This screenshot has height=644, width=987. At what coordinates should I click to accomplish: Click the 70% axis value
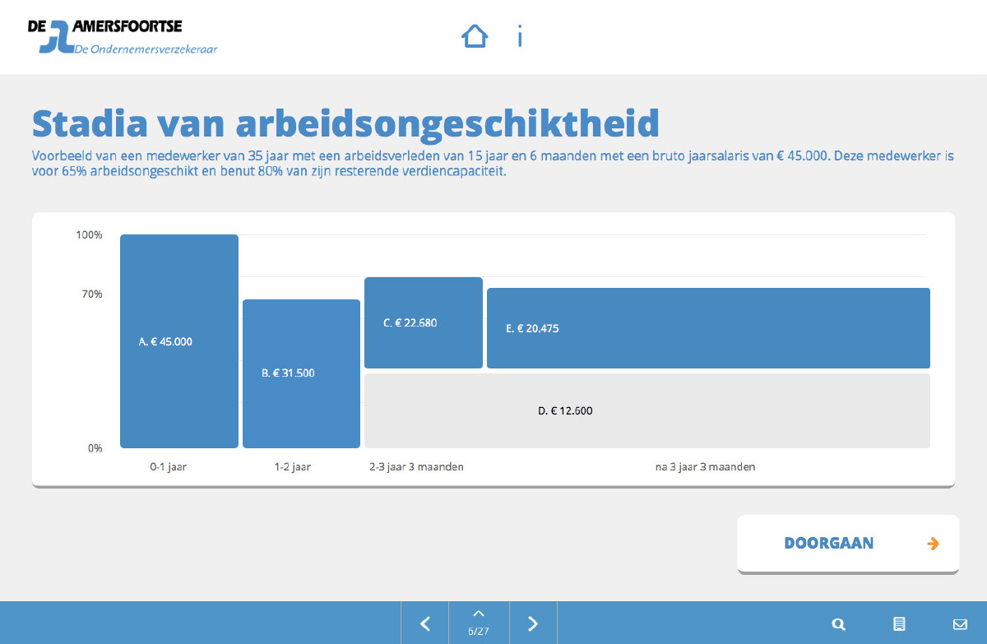click(x=91, y=294)
